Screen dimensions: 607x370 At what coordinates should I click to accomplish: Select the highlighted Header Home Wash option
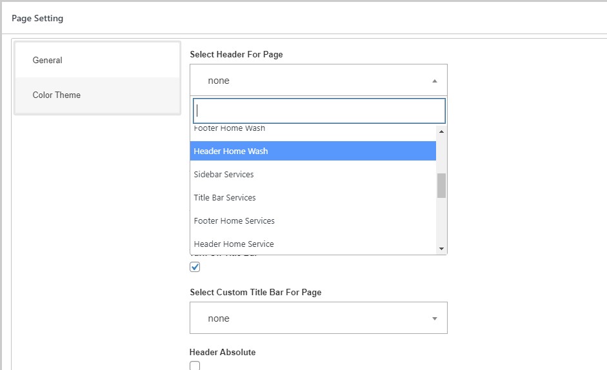tap(231, 151)
